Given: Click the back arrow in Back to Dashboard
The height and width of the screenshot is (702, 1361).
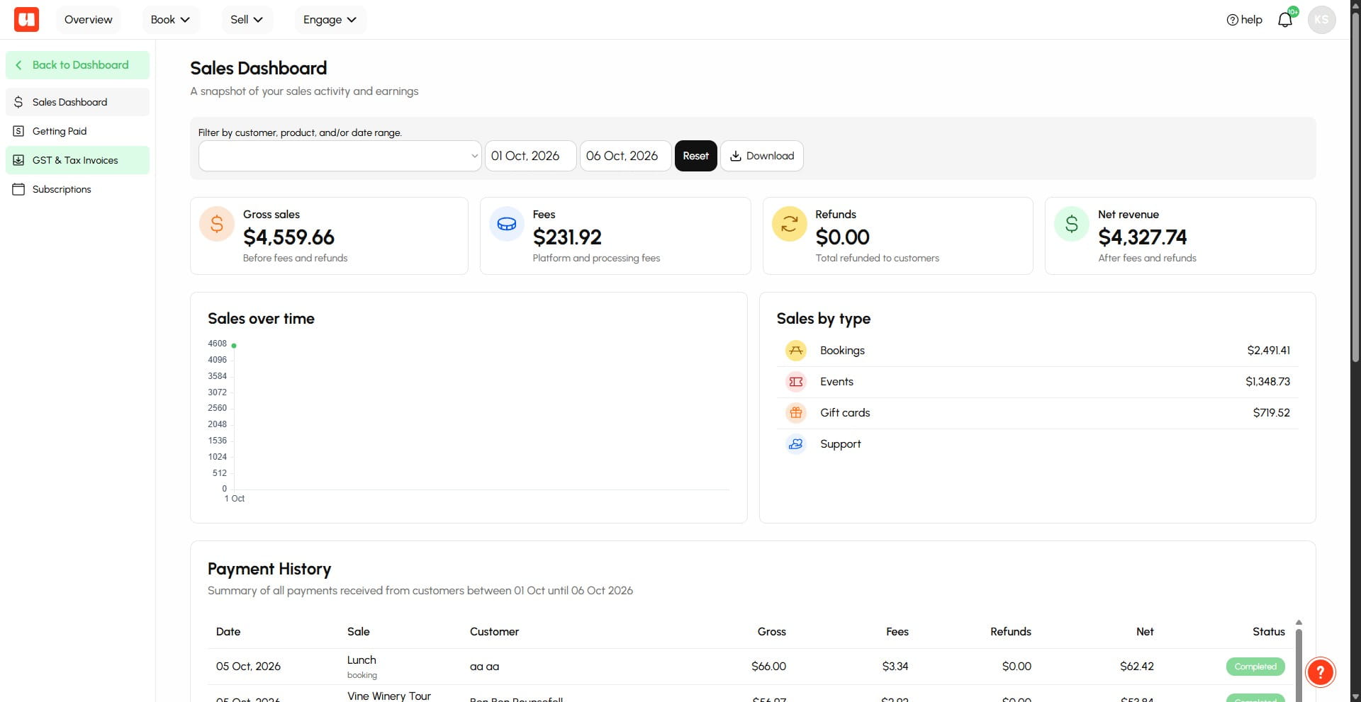Looking at the screenshot, I should [18, 65].
